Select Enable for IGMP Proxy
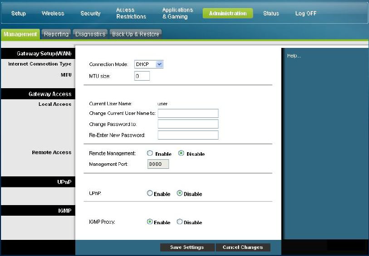This screenshot has width=369, height=256. [150, 222]
